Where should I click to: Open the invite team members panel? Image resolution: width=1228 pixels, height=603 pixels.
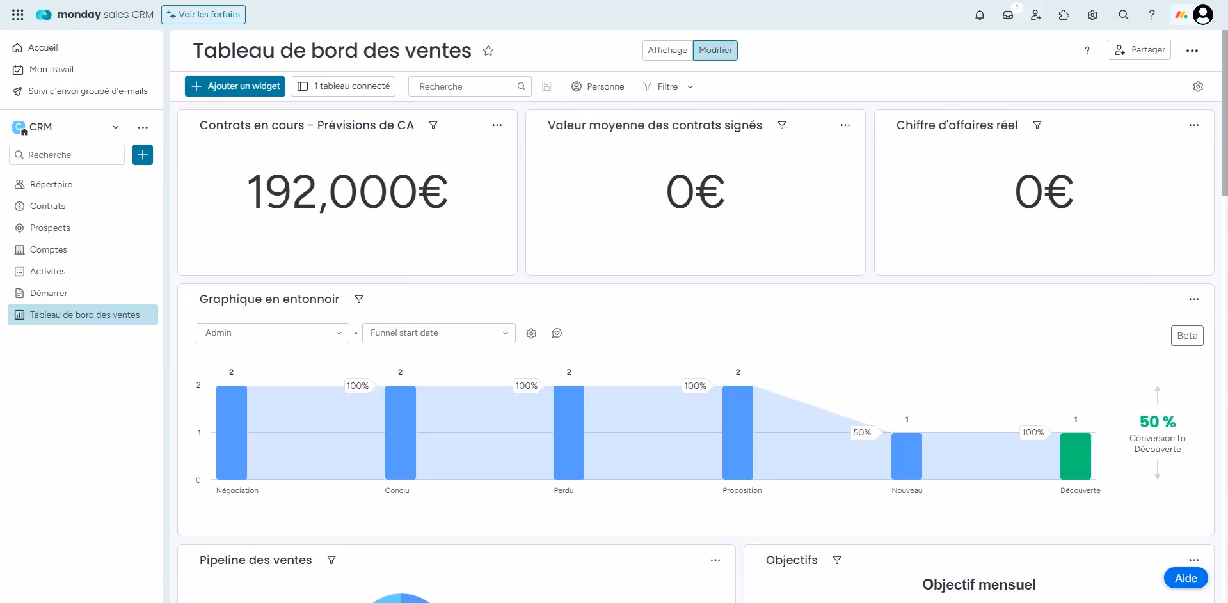(x=1035, y=15)
